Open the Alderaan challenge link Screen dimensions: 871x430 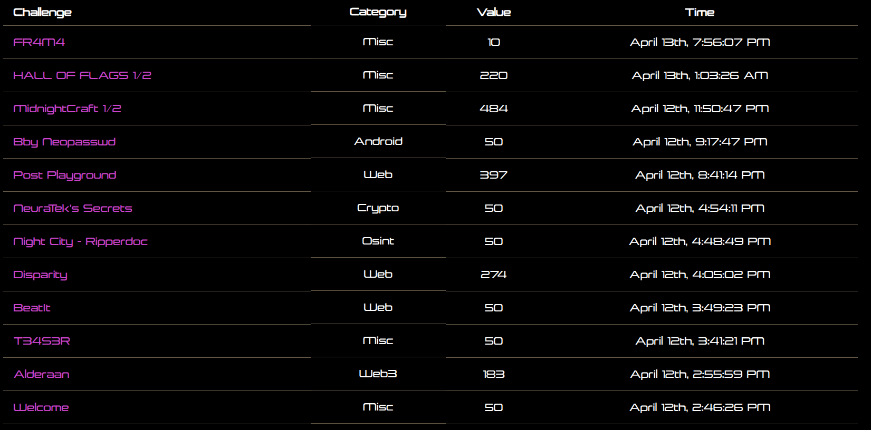(x=42, y=374)
